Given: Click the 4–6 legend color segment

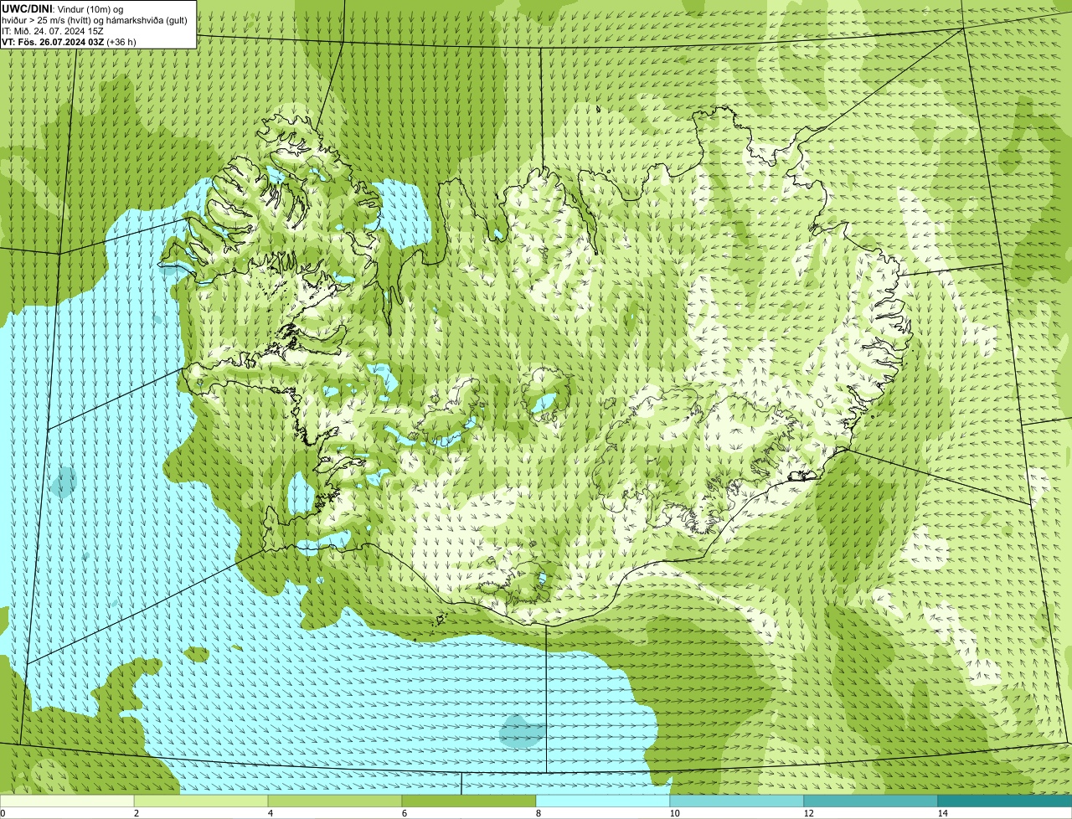Looking at the screenshot, I should coord(335,801).
